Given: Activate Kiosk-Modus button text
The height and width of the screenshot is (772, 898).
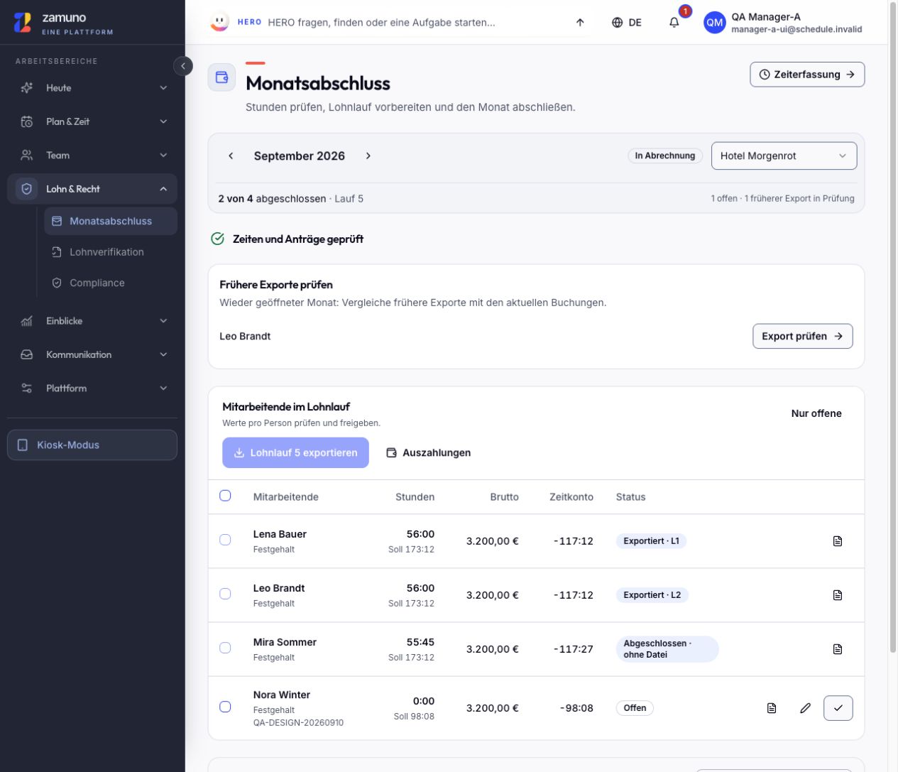Looking at the screenshot, I should pos(68,445).
